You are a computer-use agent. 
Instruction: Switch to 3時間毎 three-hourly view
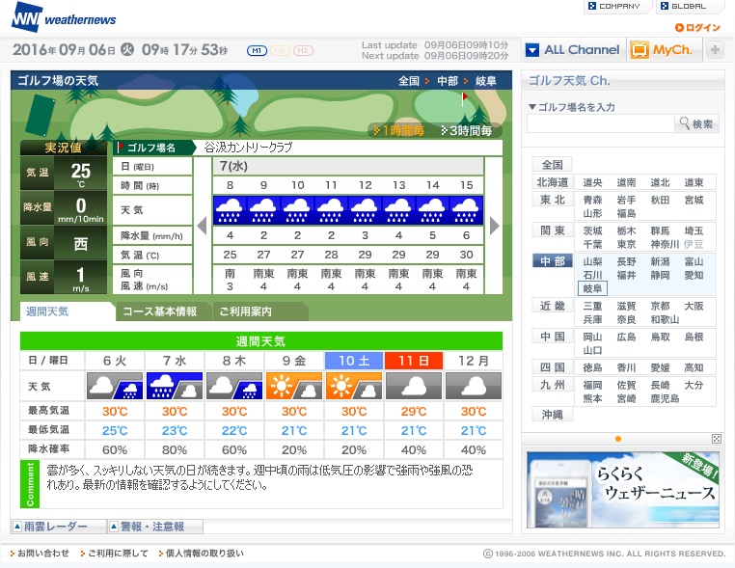pos(467,131)
